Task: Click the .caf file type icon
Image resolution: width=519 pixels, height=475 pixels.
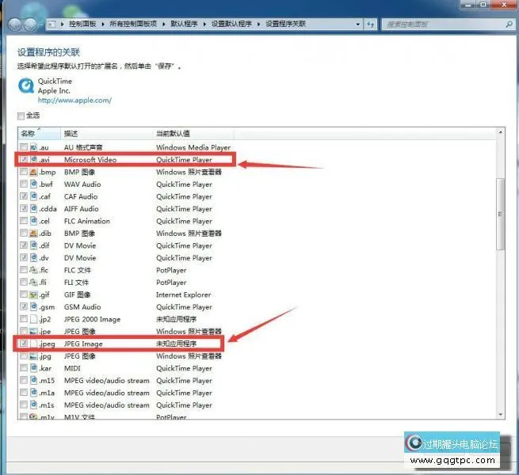Action: pyautogui.click(x=33, y=196)
